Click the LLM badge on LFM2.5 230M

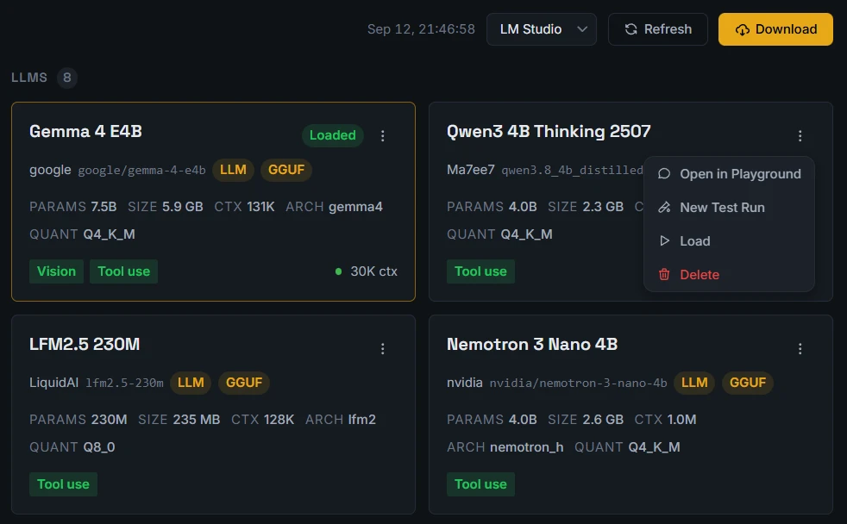click(x=191, y=382)
